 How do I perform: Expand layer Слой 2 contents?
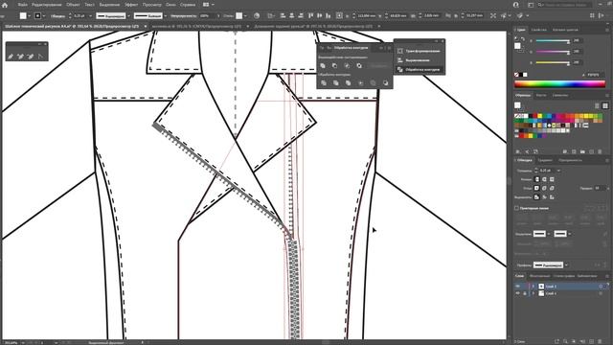click(x=534, y=287)
